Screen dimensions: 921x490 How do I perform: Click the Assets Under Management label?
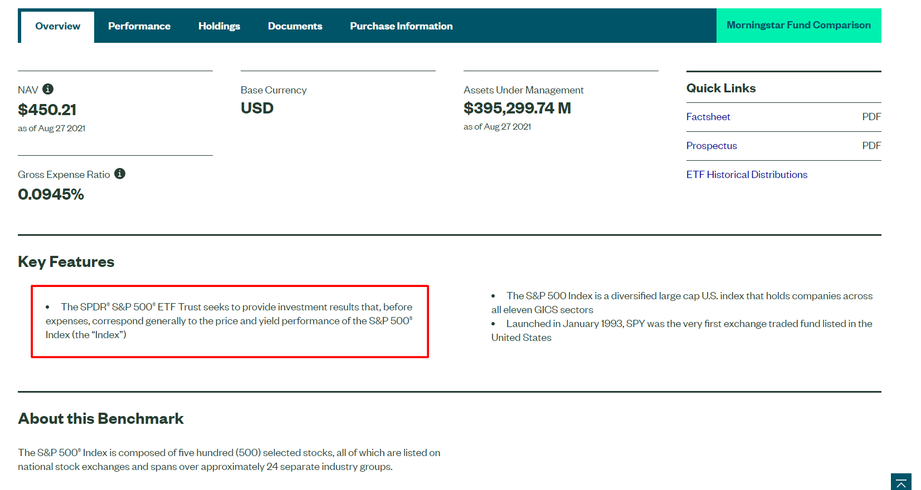click(x=523, y=90)
